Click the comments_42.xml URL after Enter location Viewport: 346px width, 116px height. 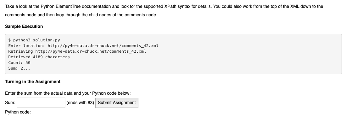[x=103, y=46]
